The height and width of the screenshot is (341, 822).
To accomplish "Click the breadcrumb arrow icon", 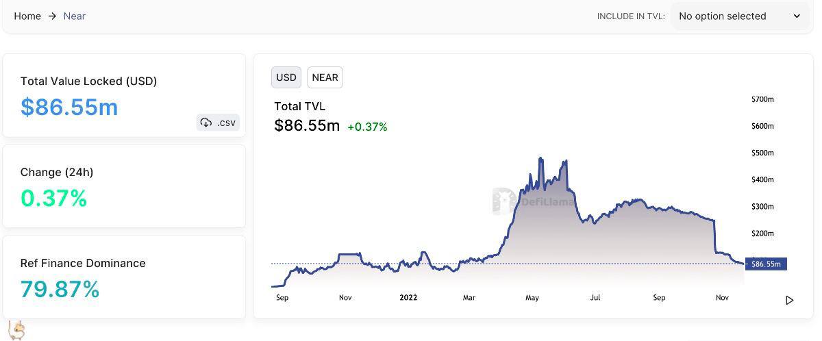I will [52, 16].
